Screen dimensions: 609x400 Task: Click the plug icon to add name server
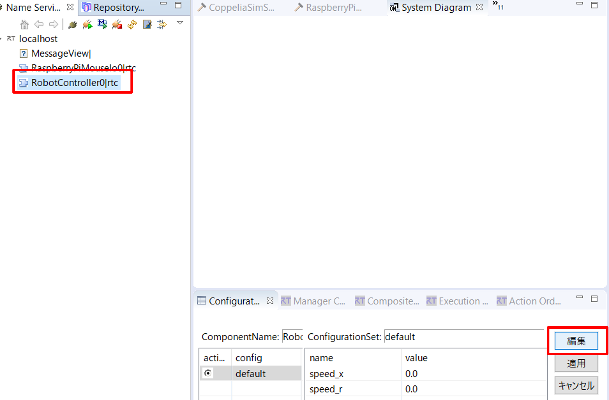coord(73,25)
